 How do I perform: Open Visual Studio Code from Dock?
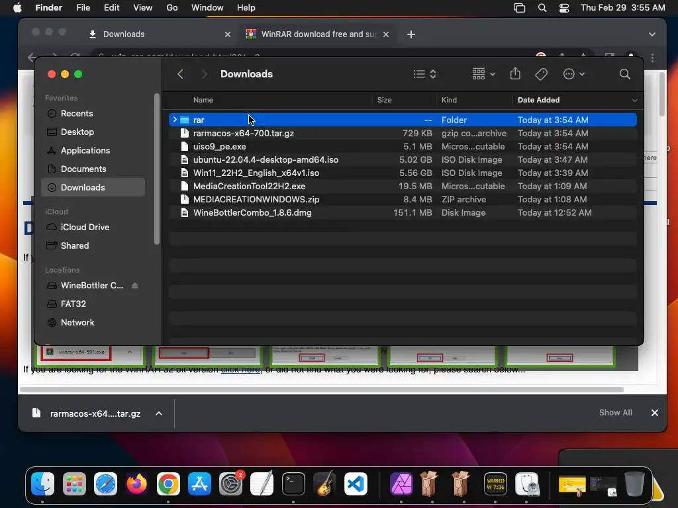(356, 484)
